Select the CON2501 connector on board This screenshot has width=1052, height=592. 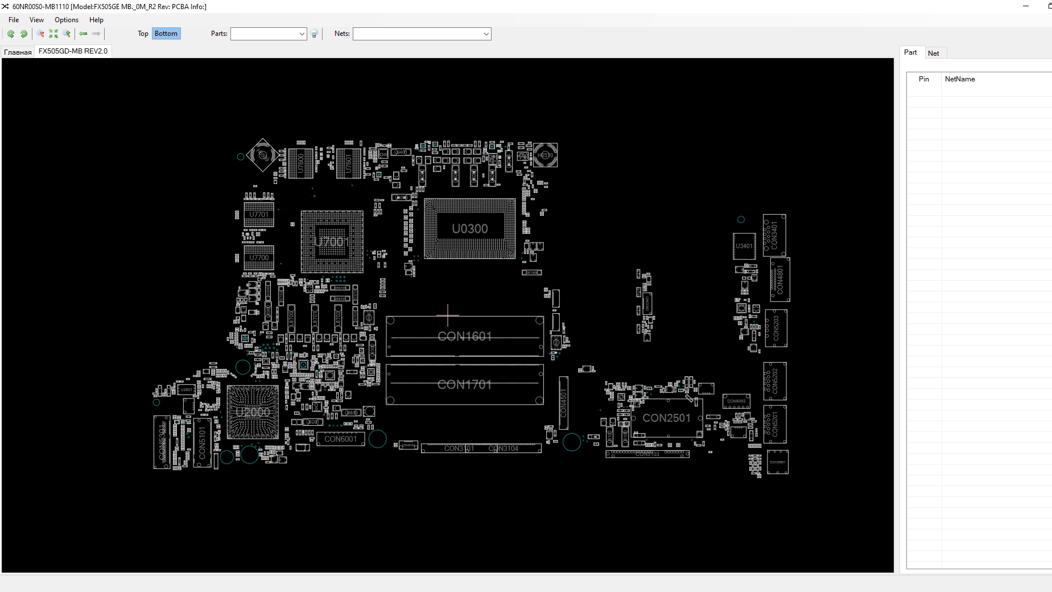(666, 418)
